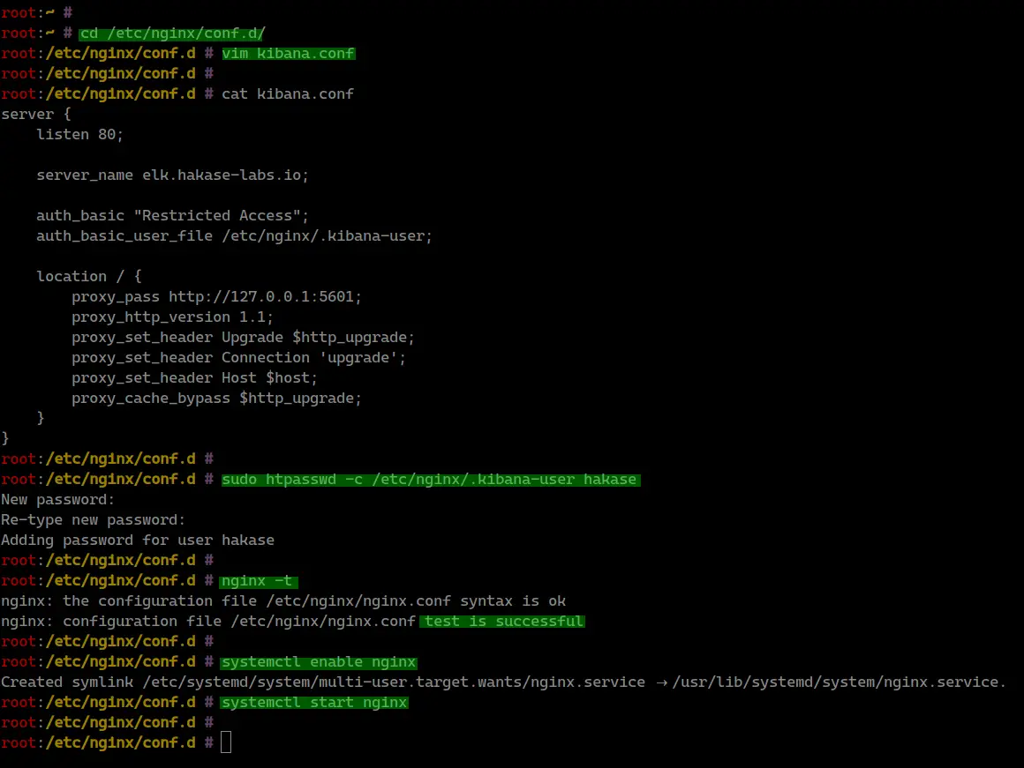
Task: Click the proxy_cache_bypass $http_upgrade line
Action: pos(216,398)
